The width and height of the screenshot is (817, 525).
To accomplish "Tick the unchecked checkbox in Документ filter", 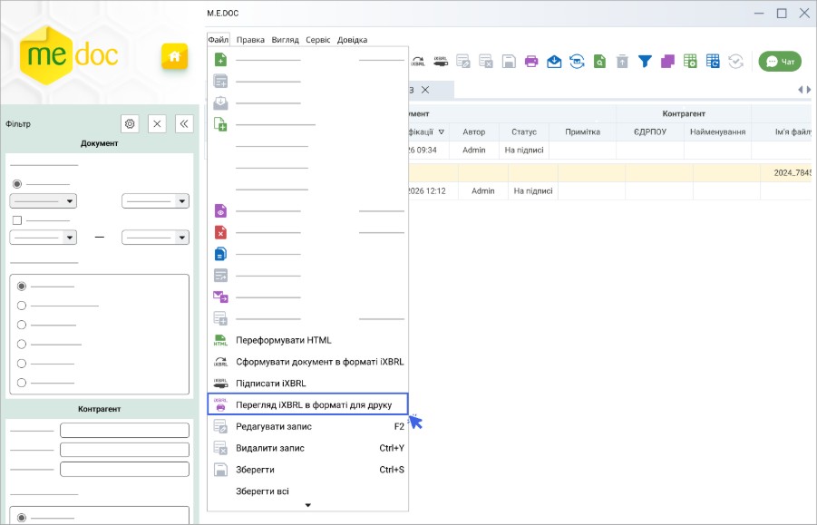I will pyautogui.click(x=17, y=220).
